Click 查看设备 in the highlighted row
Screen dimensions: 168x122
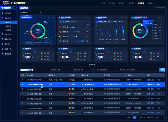151,84
